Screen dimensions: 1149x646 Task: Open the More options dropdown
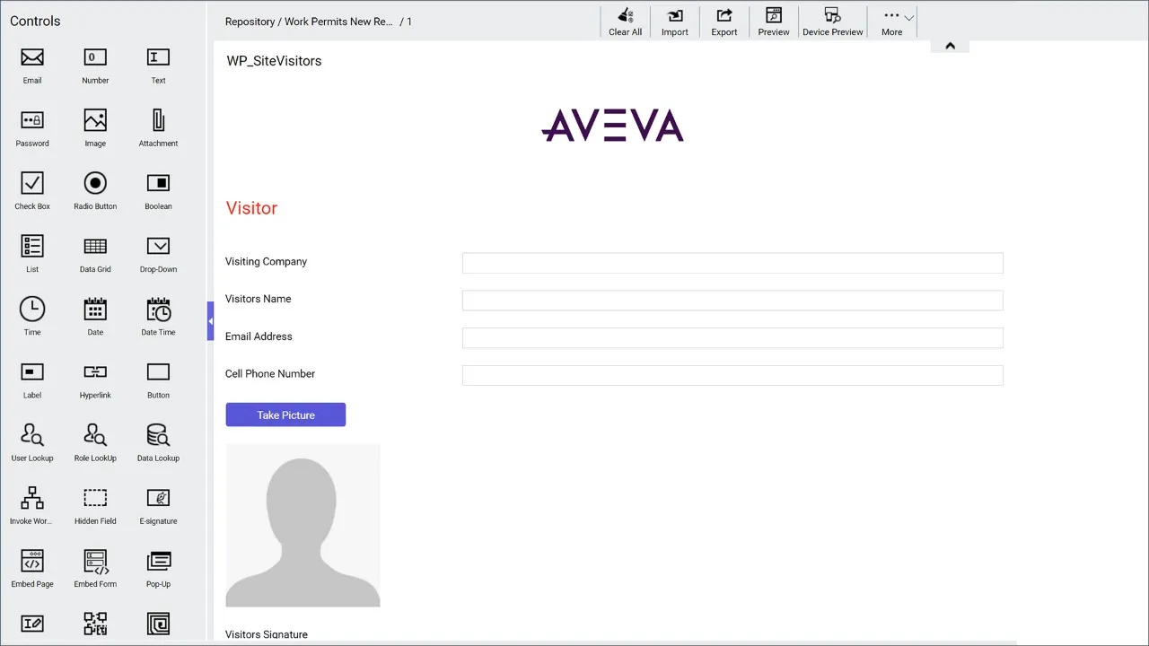point(891,21)
